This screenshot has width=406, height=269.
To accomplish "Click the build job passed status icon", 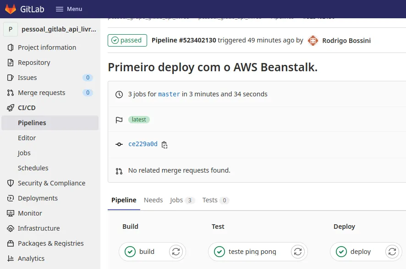I will point(130,252).
